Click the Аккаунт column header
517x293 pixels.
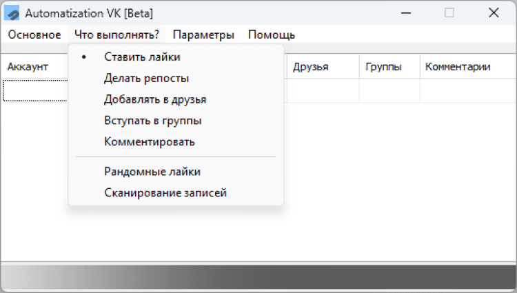tap(35, 67)
